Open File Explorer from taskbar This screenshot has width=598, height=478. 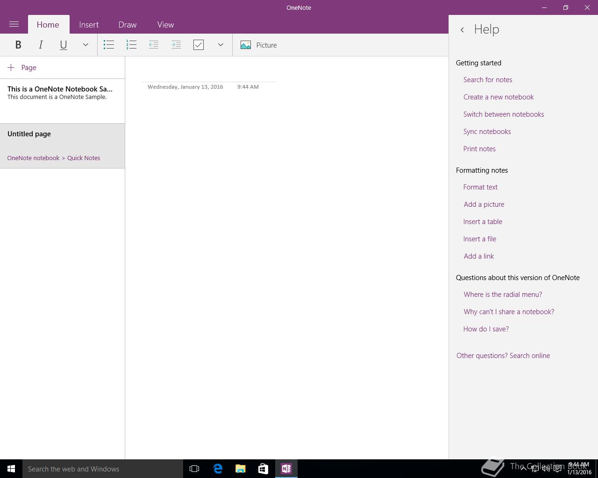tap(241, 469)
